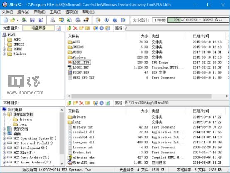Go up one level in local pane
230x173 pixels.
point(69,103)
